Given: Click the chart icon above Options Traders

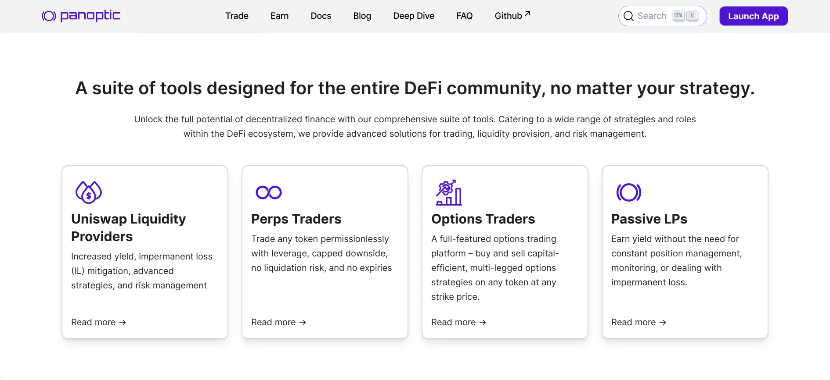Looking at the screenshot, I should 448,192.
